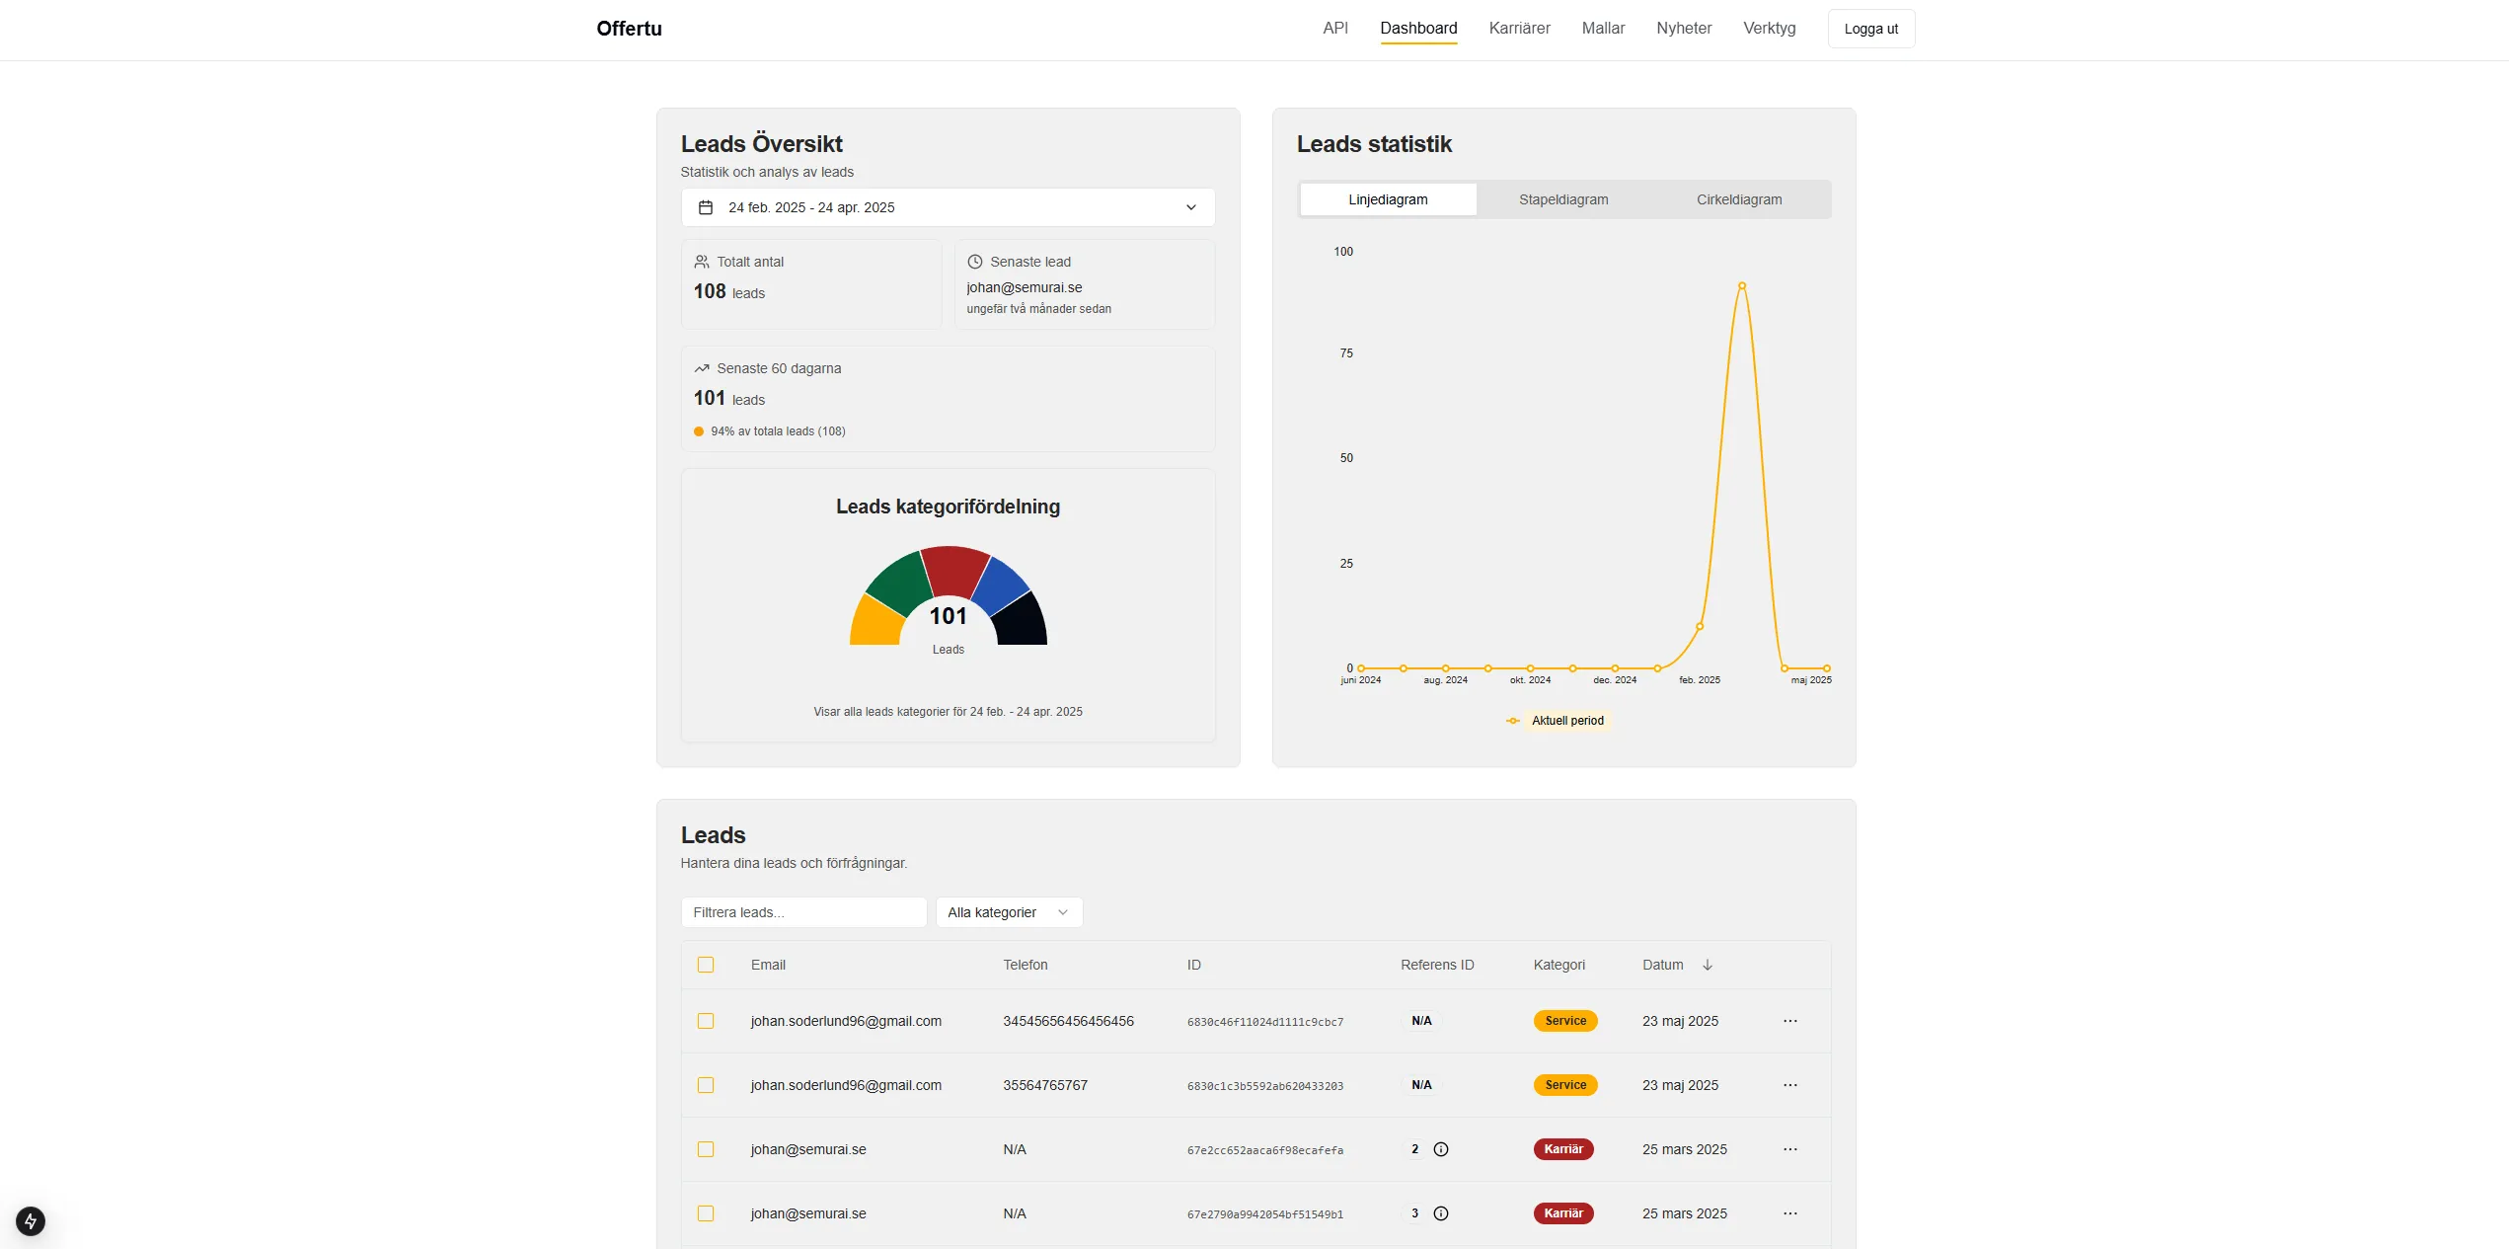The height and width of the screenshot is (1249, 2509).
Task: Open Verktyg in top navigation
Action: 1769,28
